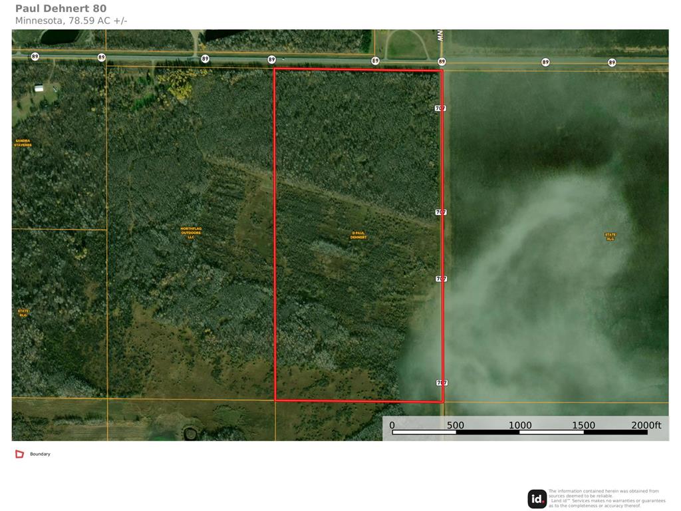Click the "SANDRA STAVENES" parcel label

pyautogui.click(x=23, y=143)
